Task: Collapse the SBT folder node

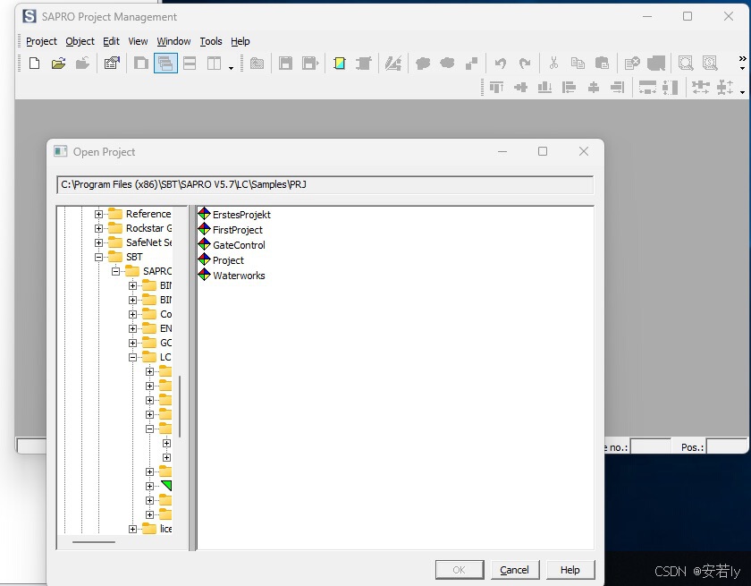Action: click(98, 258)
